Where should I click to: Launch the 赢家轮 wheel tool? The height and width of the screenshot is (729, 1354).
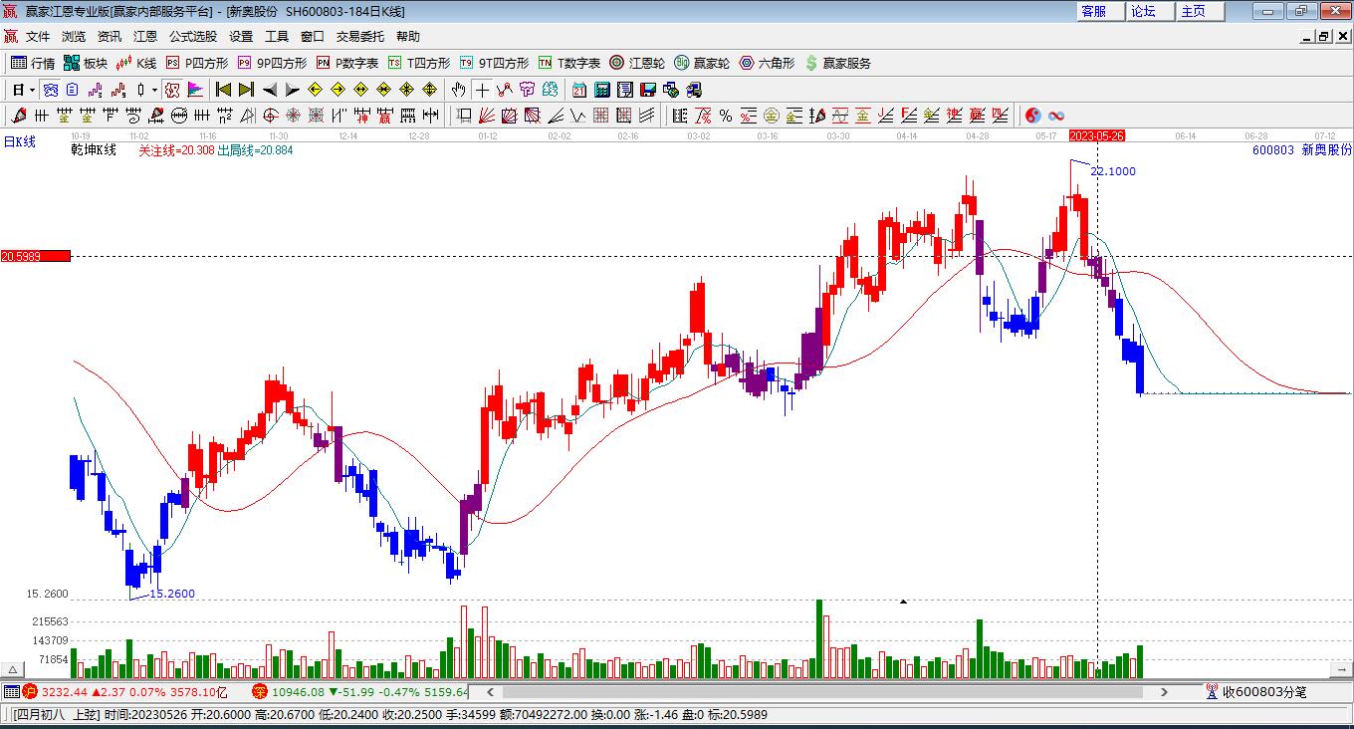pos(702,63)
